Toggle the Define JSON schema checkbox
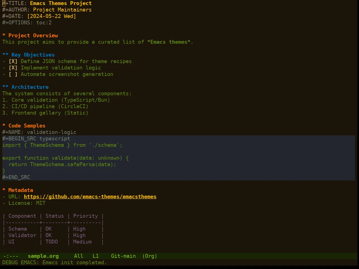This screenshot has height=269, width=359. pyautogui.click(x=13, y=61)
